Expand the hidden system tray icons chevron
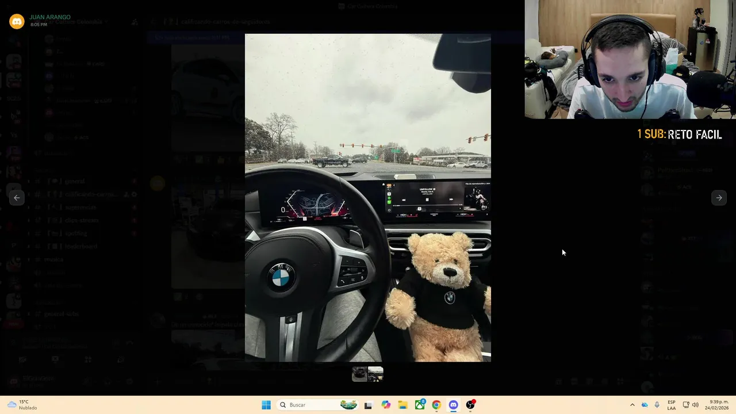 click(x=632, y=405)
